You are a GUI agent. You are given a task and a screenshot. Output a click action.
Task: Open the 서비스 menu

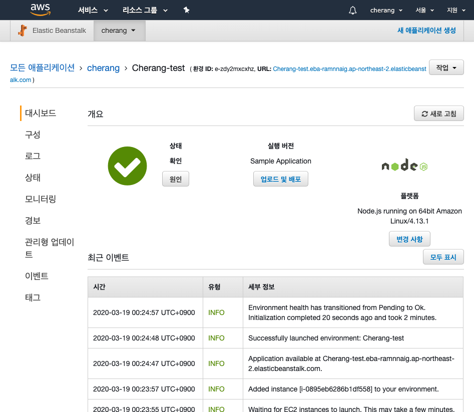click(x=93, y=10)
